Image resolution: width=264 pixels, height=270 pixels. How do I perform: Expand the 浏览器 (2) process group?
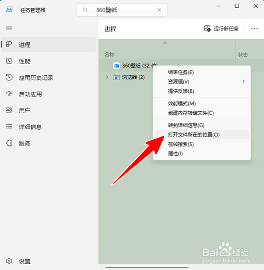pos(107,77)
